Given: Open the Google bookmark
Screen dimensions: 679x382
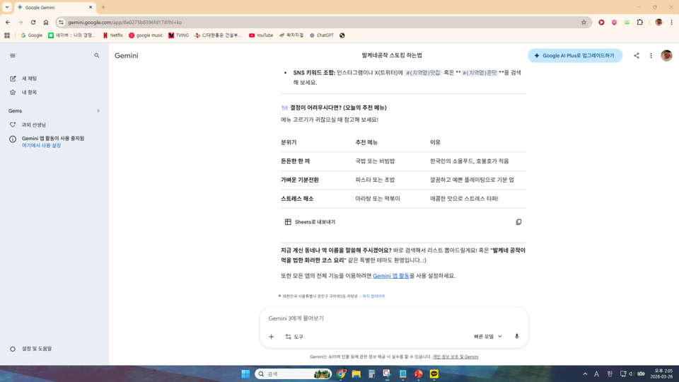Looking at the screenshot, I should click(32, 35).
